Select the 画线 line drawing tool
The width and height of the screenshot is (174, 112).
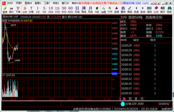(130, 10)
